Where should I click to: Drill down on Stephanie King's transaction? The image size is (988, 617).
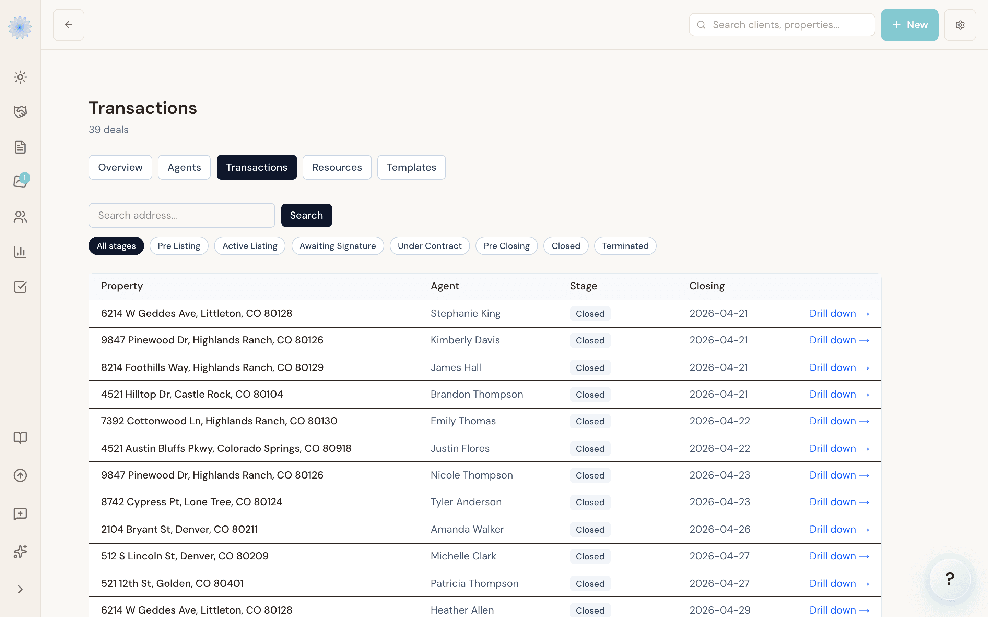coord(839,313)
